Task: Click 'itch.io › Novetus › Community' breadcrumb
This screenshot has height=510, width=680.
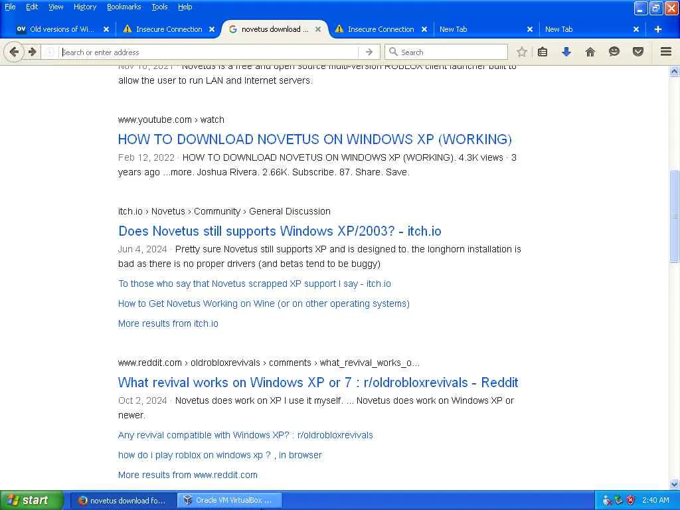Action: click(x=224, y=211)
